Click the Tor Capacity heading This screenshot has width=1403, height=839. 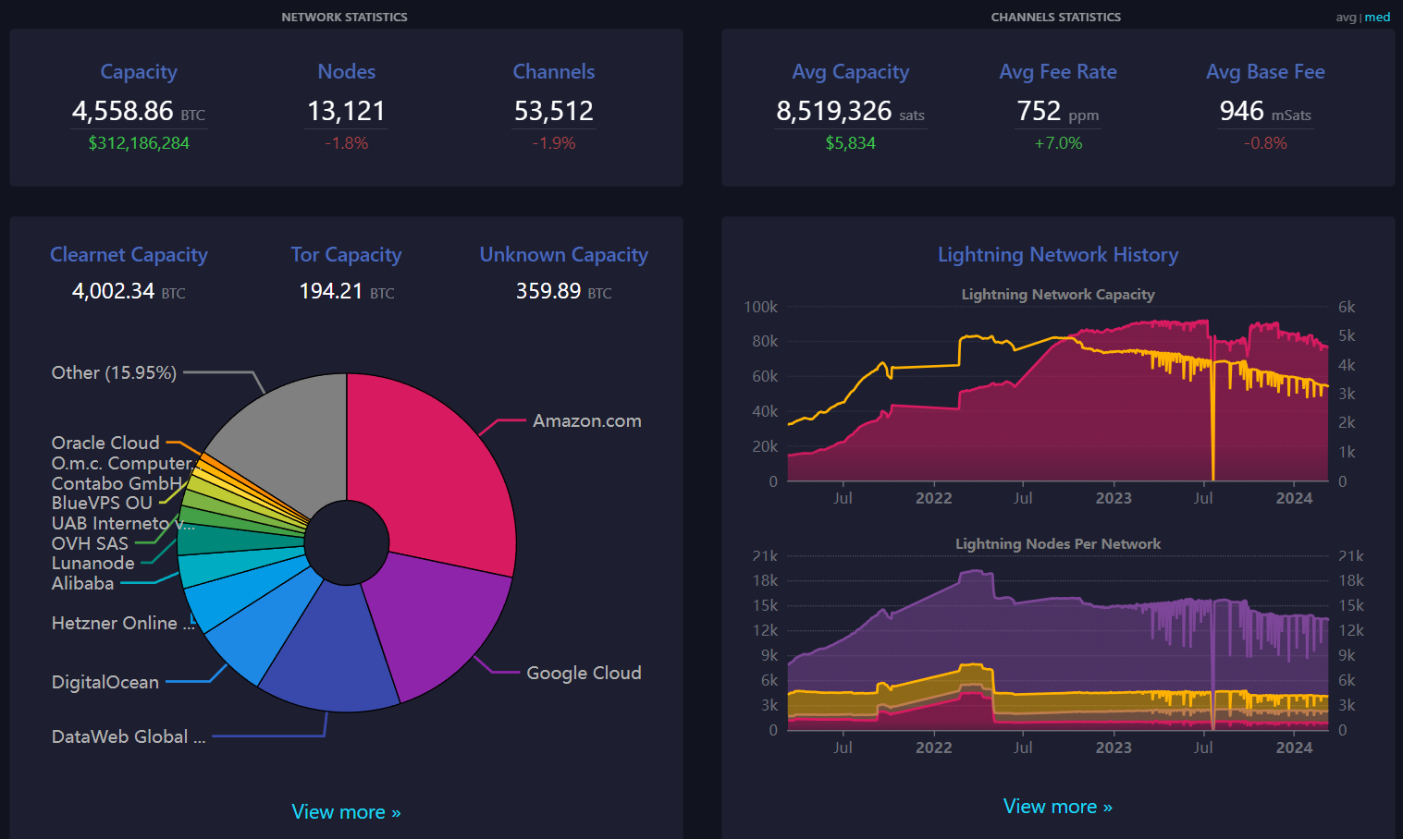(x=346, y=255)
